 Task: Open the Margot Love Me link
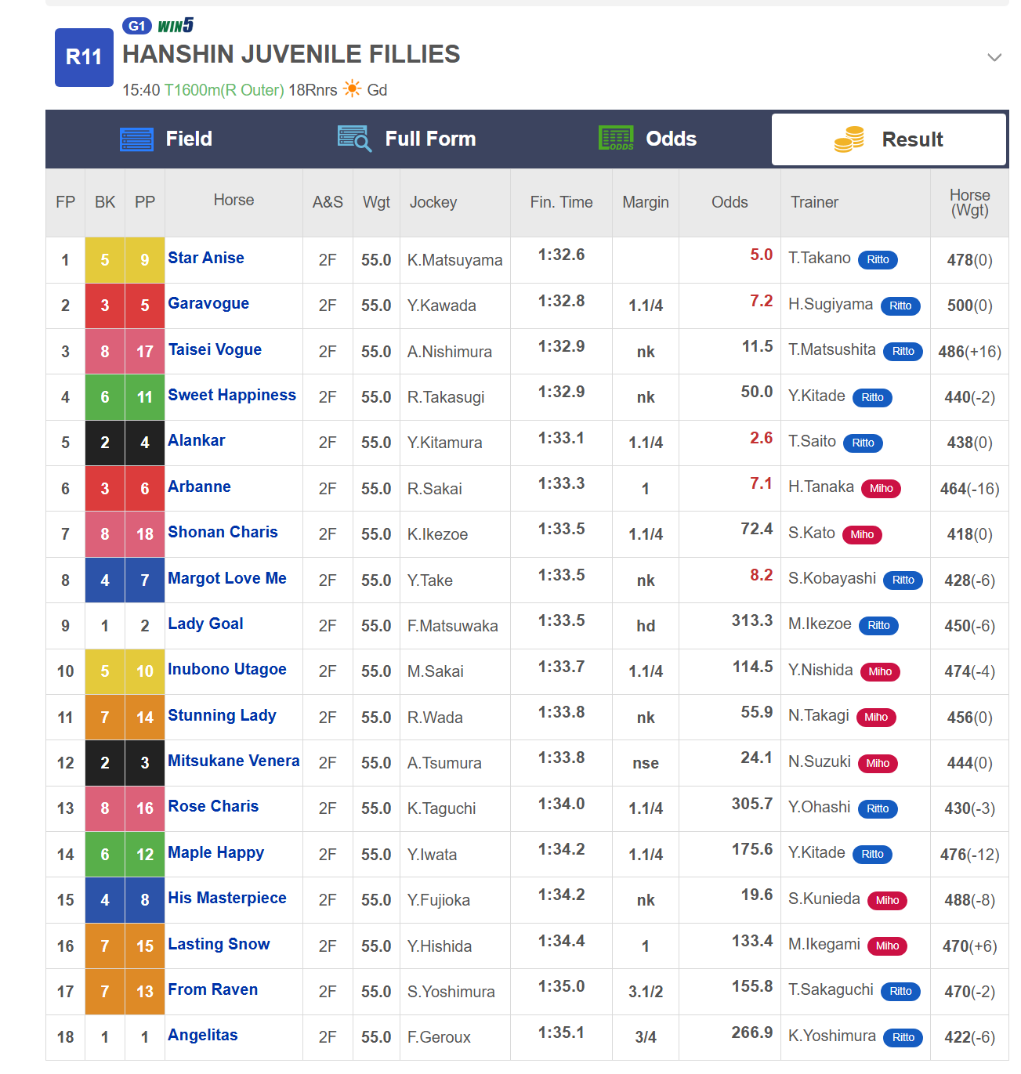click(x=227, y=578)
